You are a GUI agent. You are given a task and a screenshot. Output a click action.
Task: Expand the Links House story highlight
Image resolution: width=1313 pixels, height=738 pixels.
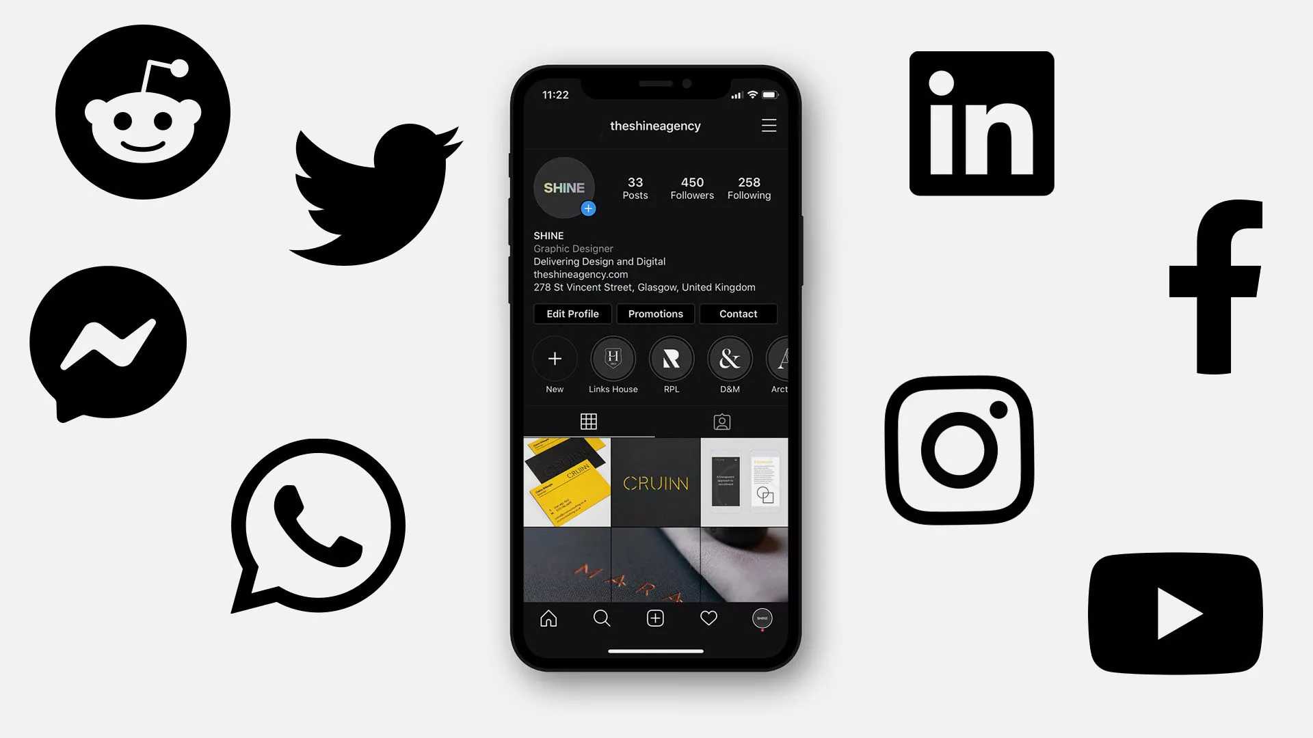tap(613, 359)
